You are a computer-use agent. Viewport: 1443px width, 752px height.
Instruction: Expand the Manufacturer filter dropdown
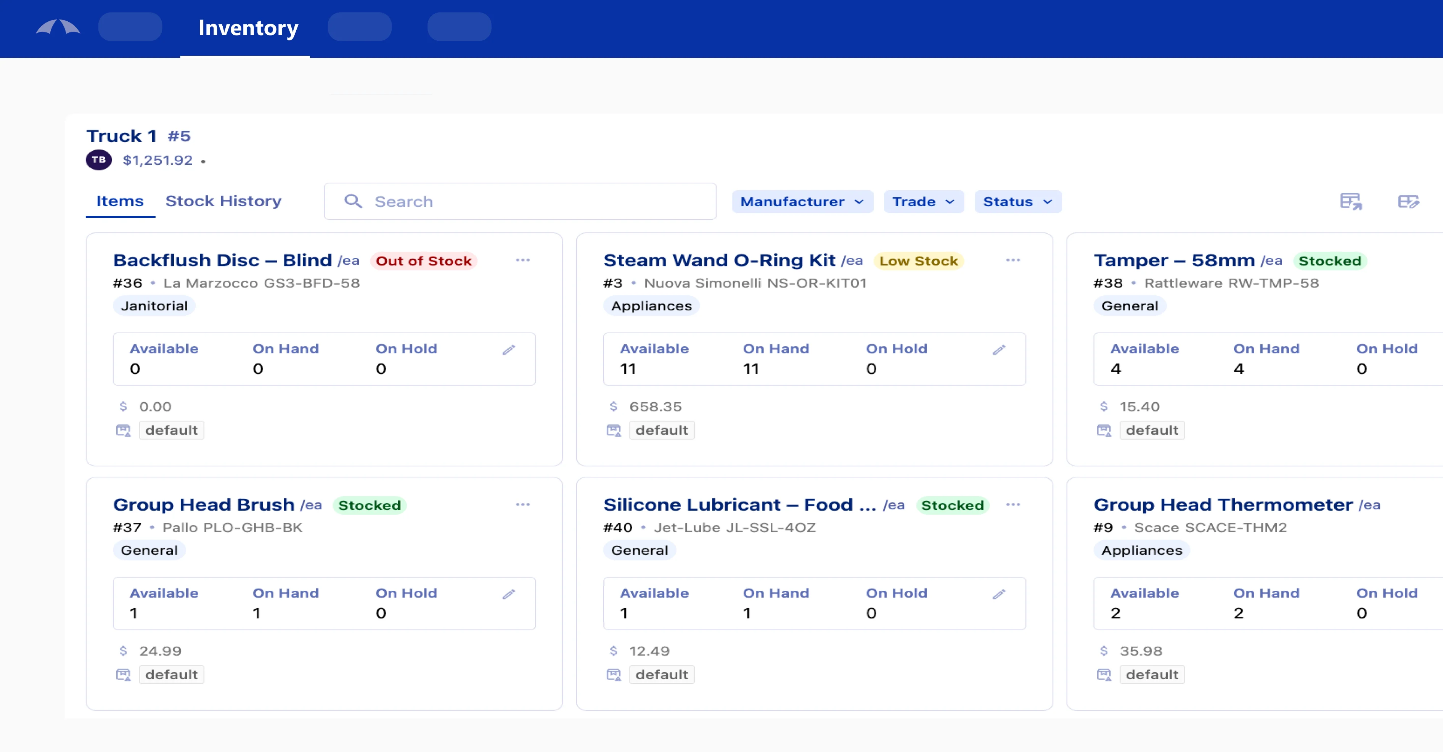[802, 202]
